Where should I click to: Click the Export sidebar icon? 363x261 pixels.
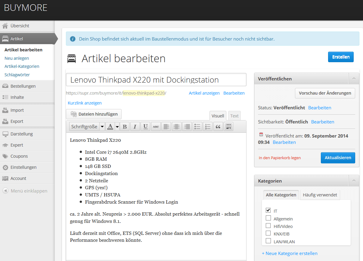pyautogui.click(x=5, y=121)
